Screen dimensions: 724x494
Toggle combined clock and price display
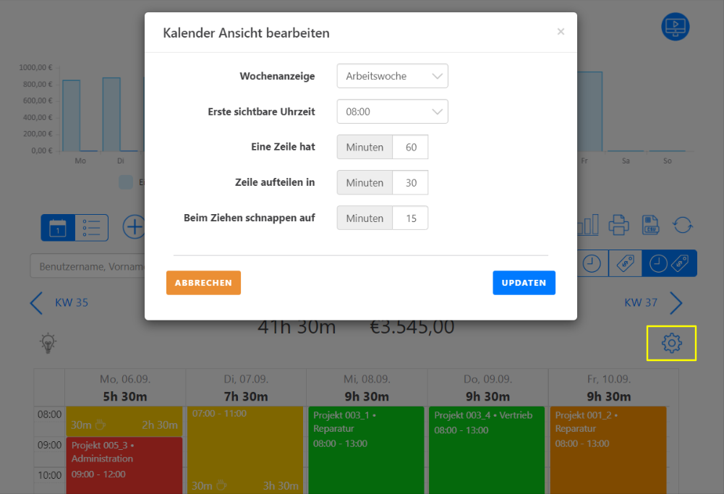coord(669,264)
